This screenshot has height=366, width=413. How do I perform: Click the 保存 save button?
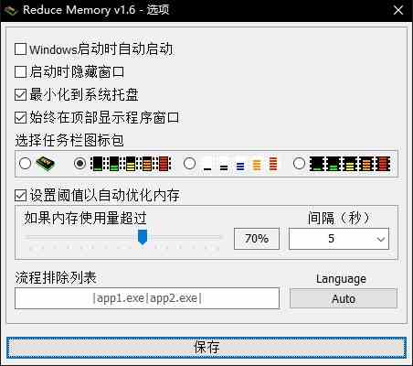click(206, 348)
